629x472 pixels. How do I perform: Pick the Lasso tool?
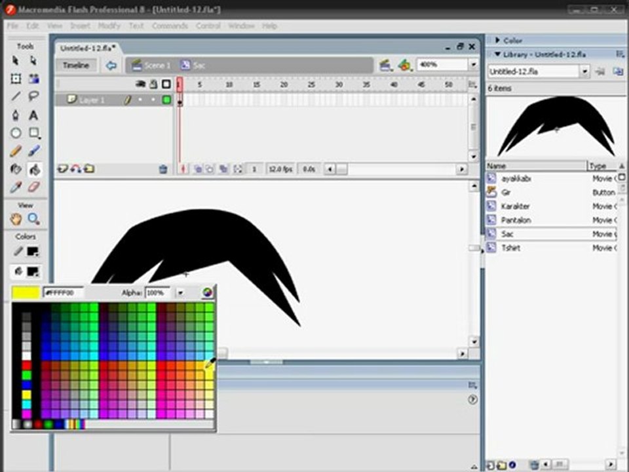pos(33,97)
